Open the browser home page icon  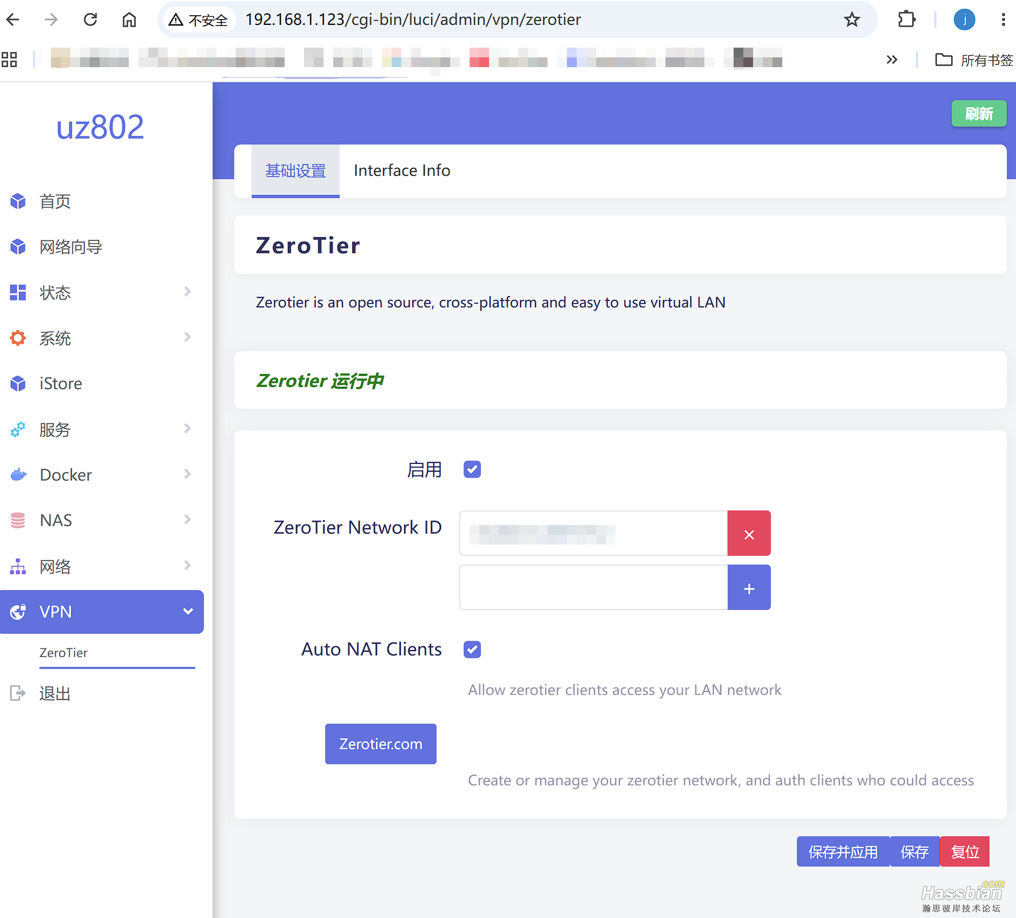[129, 20]
